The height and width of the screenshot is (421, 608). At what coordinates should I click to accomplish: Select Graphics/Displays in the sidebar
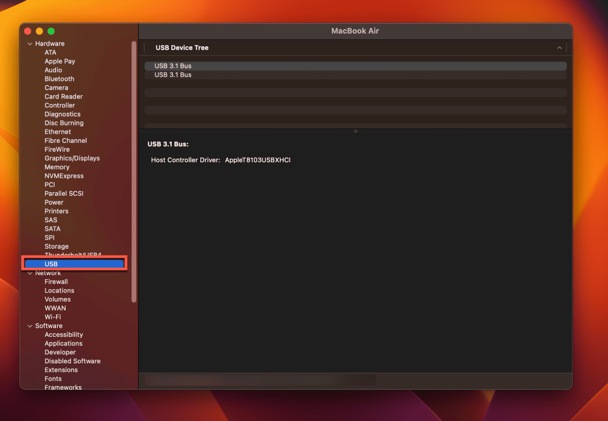point(72,158)
